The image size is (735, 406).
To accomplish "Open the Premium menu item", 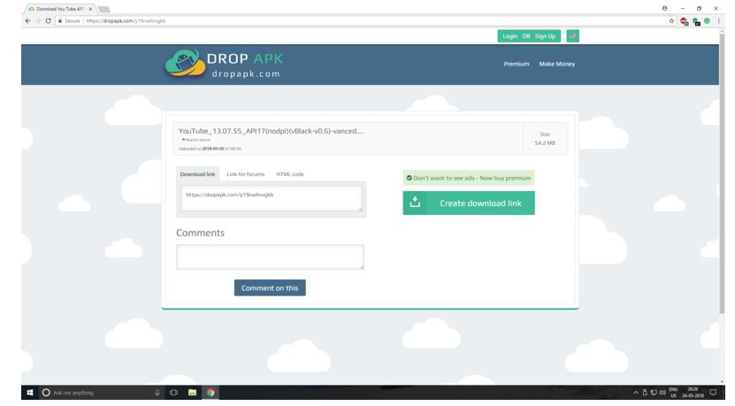I will tap(517, 64).
